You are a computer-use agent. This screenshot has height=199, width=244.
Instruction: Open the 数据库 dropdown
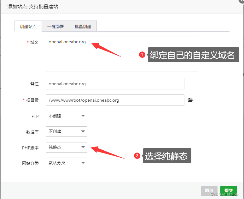pos(67,131)
